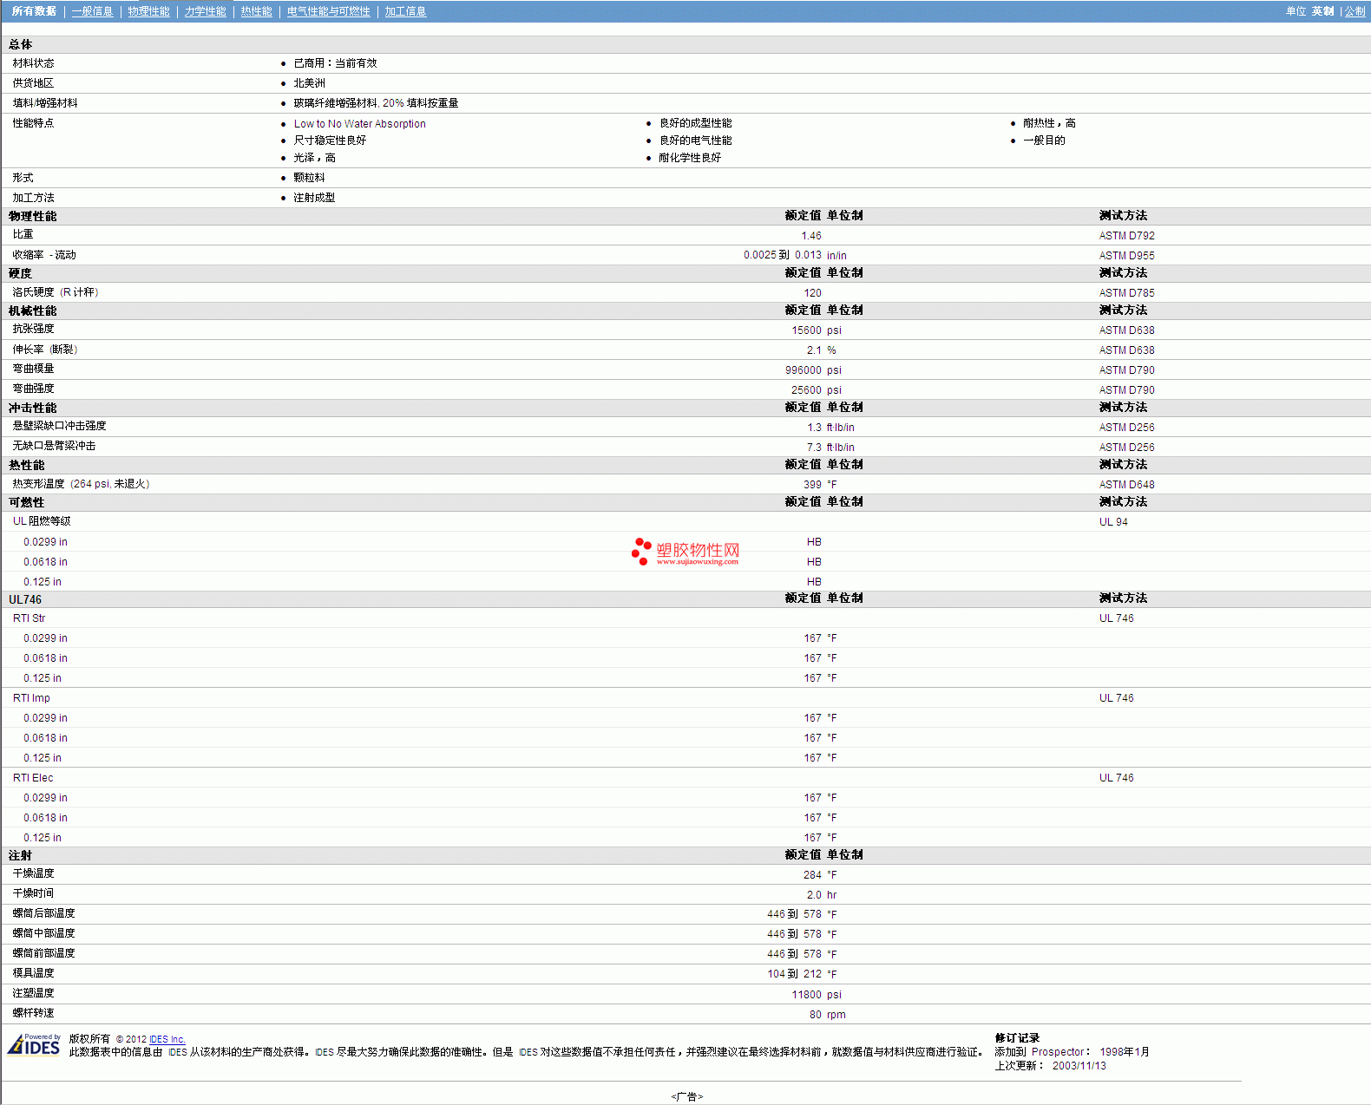The image size is (1371, 1105).
Task: Open the 物理性能 tab in top navigation
Action: click(x=148, y=11)
